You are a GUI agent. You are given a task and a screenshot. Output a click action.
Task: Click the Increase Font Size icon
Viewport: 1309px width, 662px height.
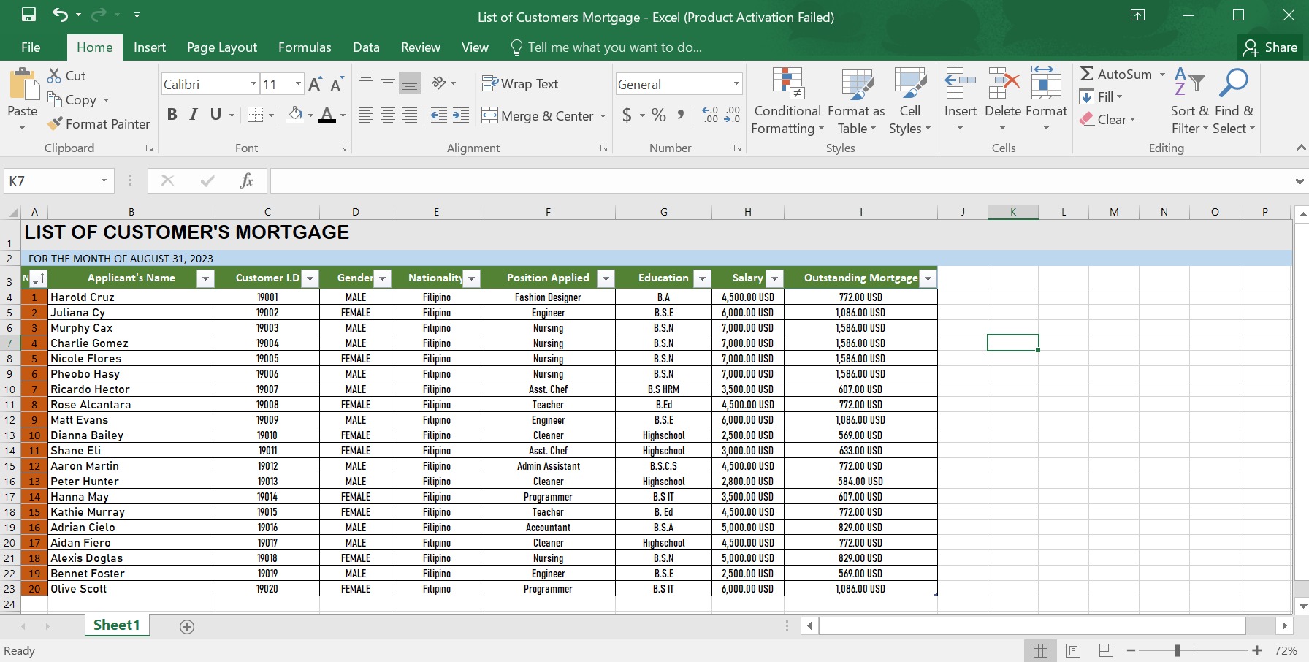pos(315,85)
